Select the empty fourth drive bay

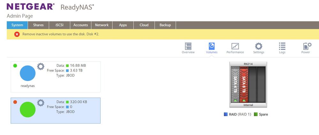(261, 84)
